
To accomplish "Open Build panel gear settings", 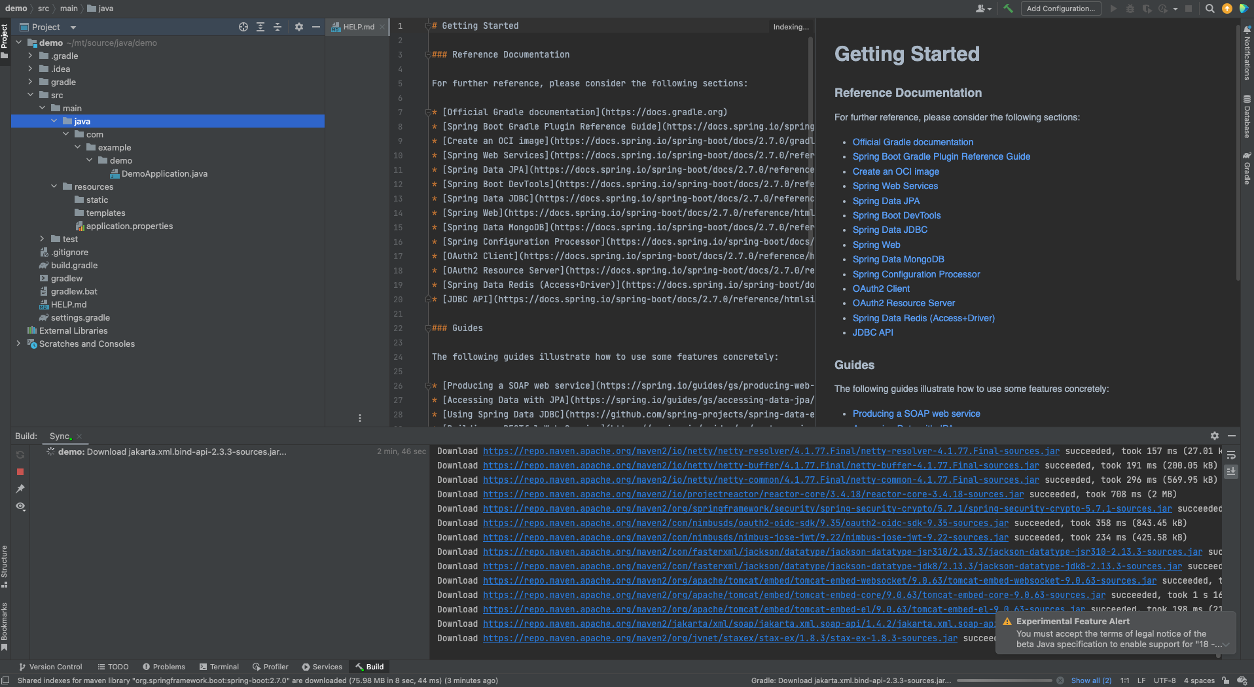I will click(1215, 436).
